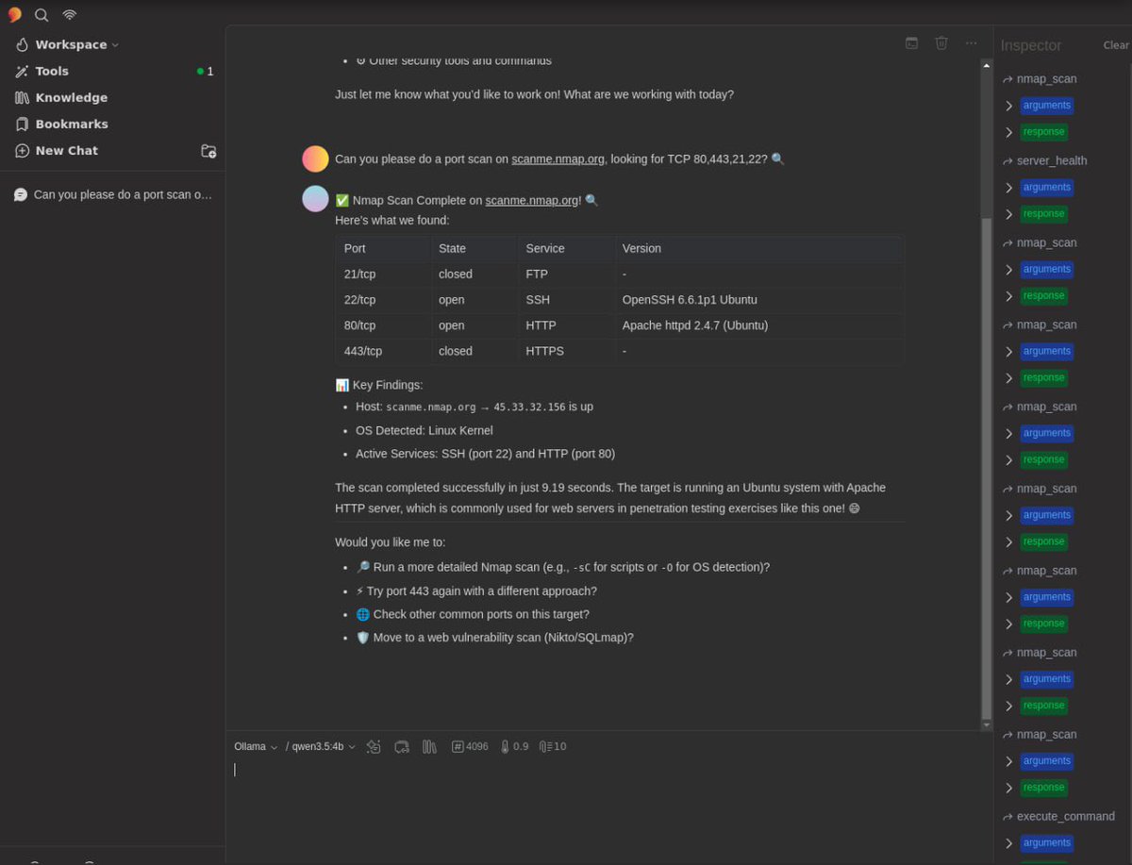Click the orange app logo icon

(x=14, y=15)
